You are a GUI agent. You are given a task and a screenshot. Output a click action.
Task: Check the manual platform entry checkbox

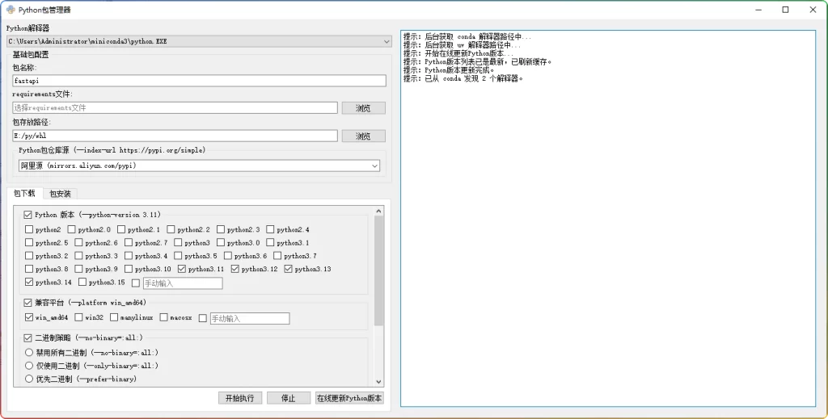click(202, 318)
